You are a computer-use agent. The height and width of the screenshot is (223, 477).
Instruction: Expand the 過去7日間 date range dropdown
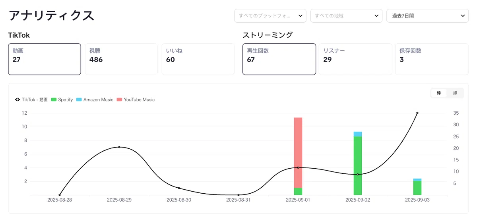click(428, 16)
